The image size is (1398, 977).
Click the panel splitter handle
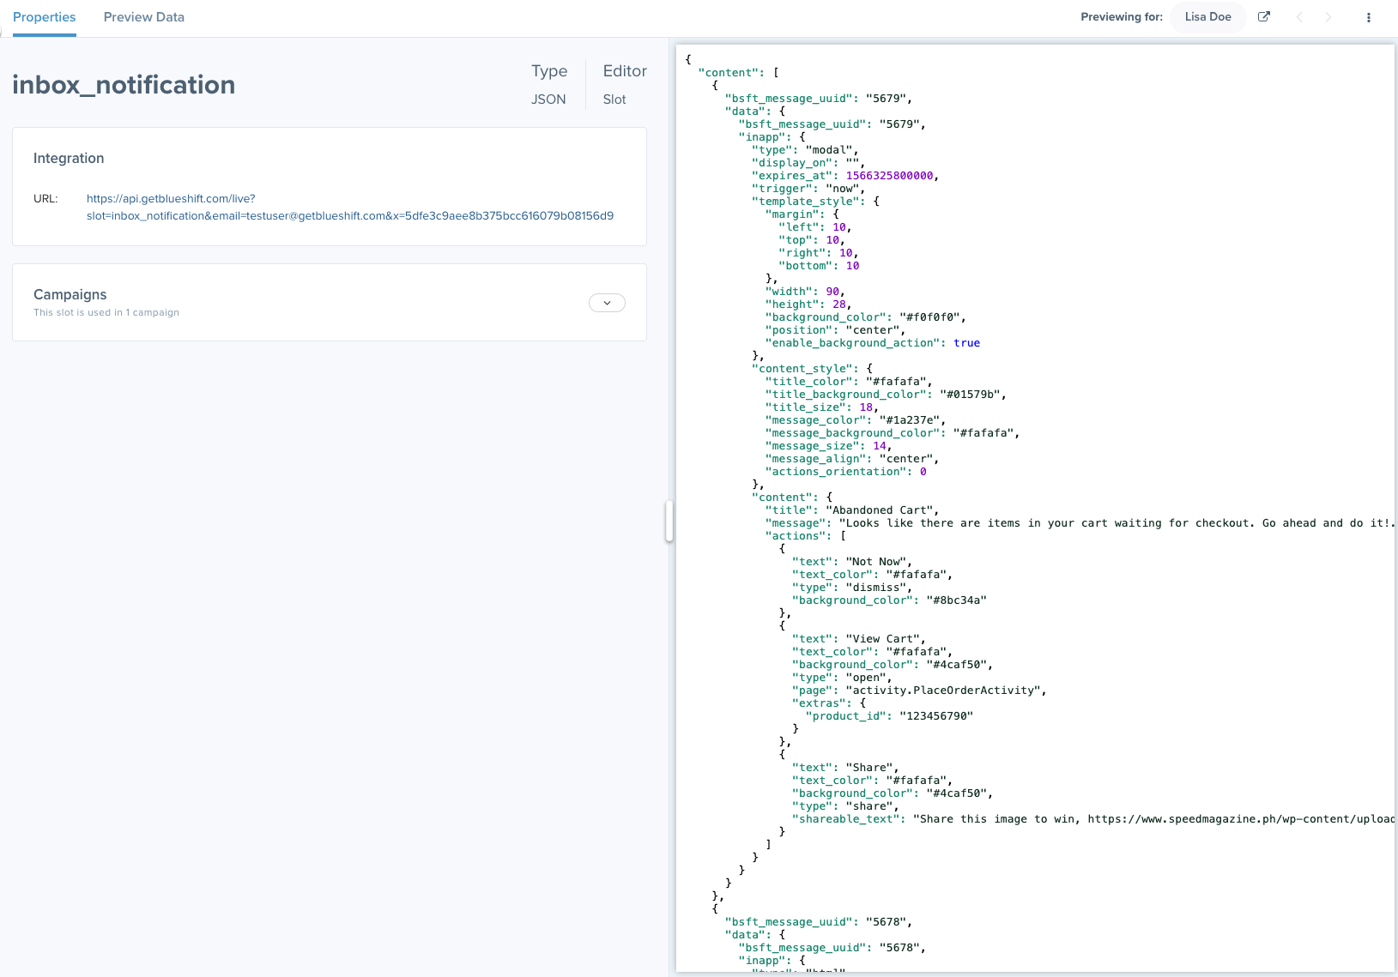(x=669, y=522)
